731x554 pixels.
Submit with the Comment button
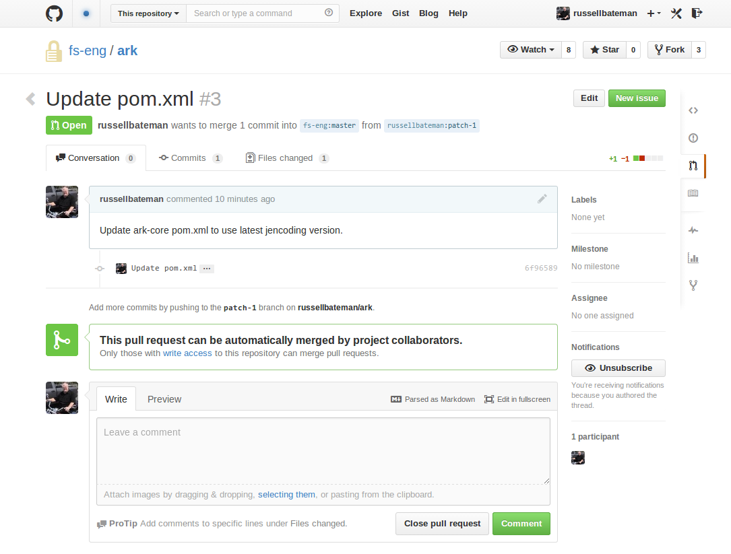(x=521, y=524)
